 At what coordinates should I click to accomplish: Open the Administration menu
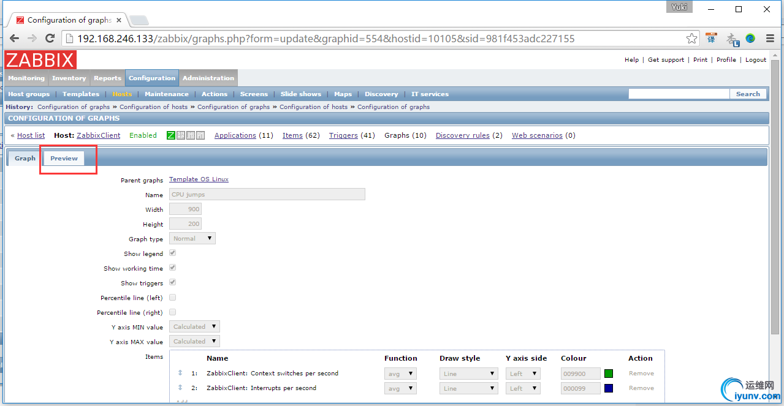208,78
